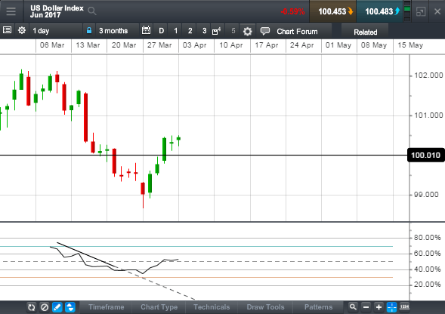Click the refresh arrows icon in bottom toolbar
The height and width of the screenshot is (314, 445).
[x=31, y=307]
